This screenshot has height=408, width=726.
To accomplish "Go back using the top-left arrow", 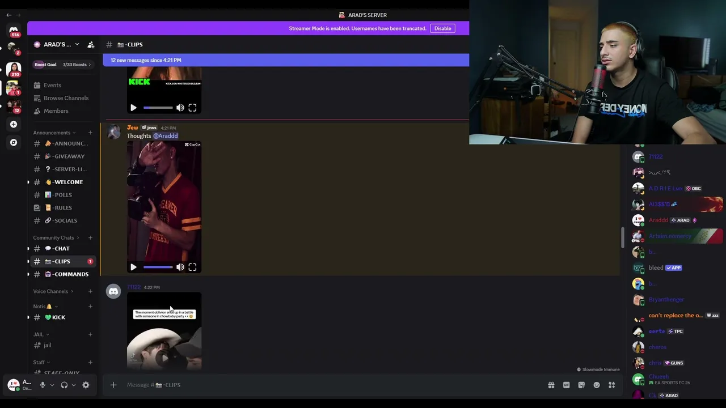I will 9,15.
